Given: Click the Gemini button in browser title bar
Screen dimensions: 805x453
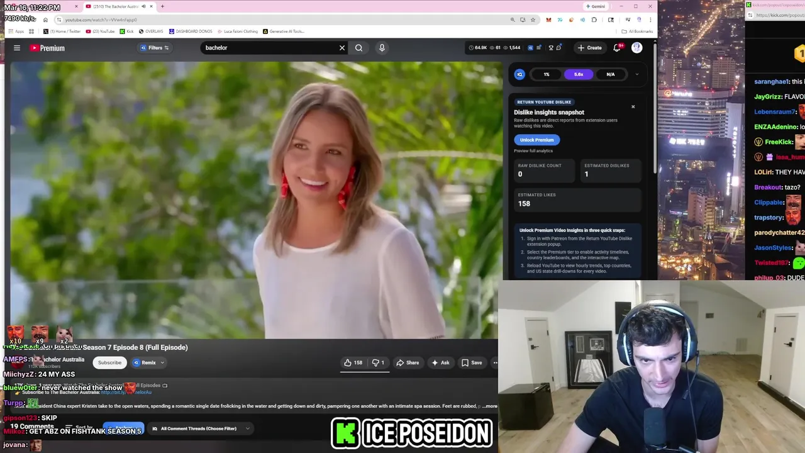Looking at the screenshot, I should 595,6.
